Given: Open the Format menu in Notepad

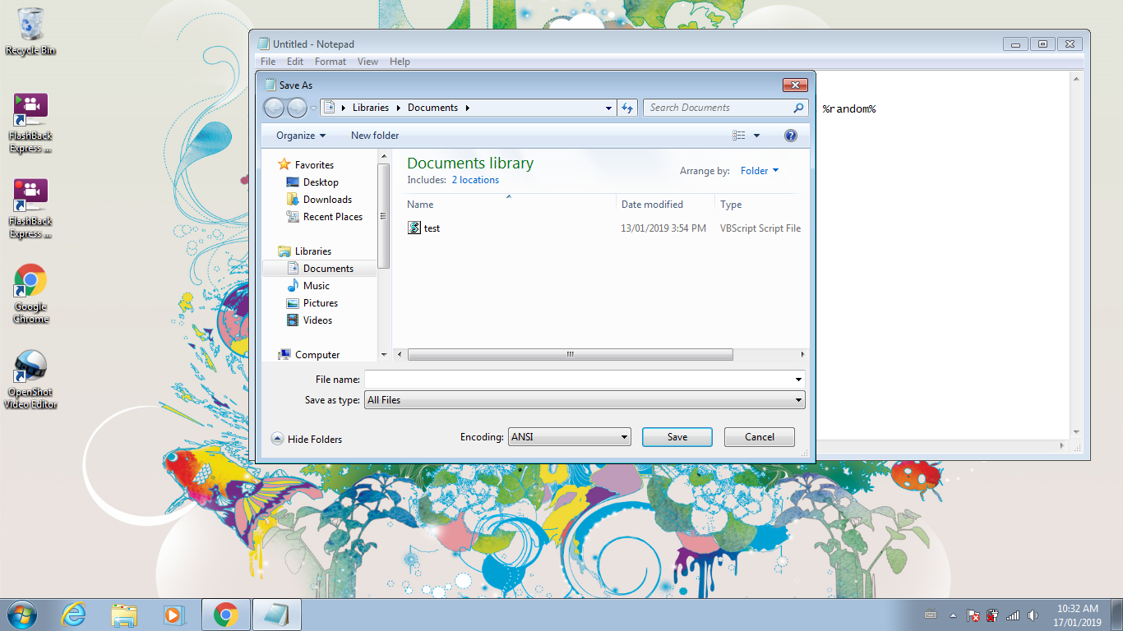Looking at the screenshot, I should (330, 62).
